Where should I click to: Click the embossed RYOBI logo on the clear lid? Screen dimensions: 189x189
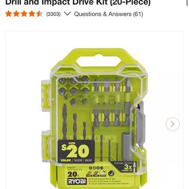click(100, 100)
